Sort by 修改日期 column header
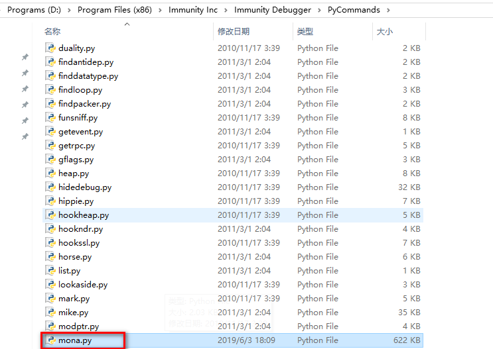The height and width of the screenshot is (349, 493). [x=234, y=31]
